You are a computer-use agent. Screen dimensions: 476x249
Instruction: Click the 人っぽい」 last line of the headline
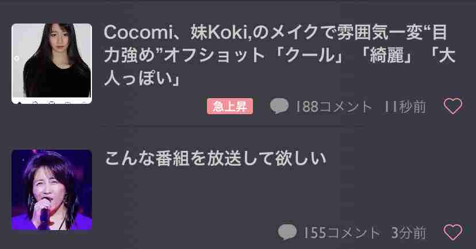click(x=142, y=79)
